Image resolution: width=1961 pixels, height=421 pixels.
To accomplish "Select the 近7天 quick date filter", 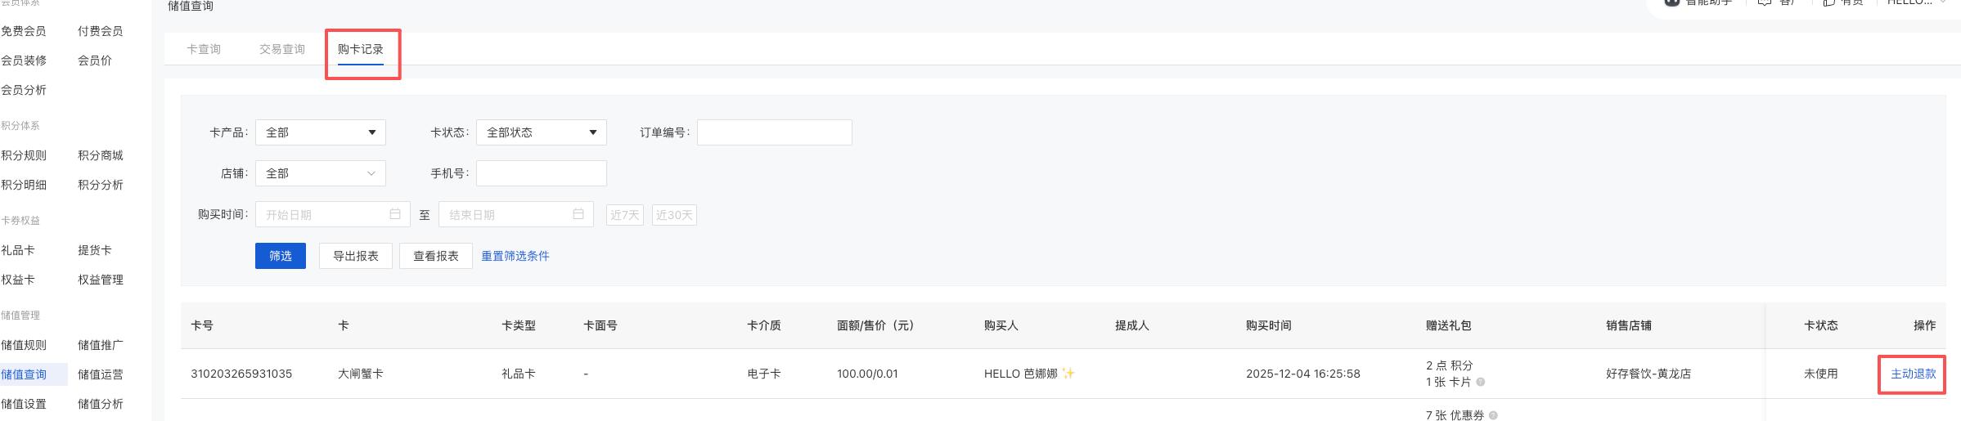I will click(625, 215).
